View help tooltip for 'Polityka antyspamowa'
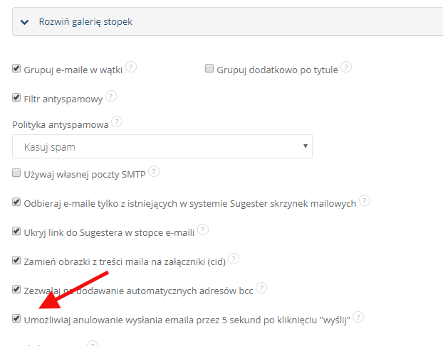This screenshot has height=346, width=443. [x=117, y=122]
